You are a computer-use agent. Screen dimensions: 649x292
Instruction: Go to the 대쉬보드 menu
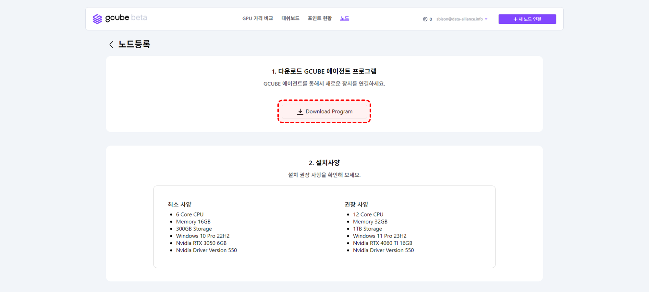pos(290,18)
